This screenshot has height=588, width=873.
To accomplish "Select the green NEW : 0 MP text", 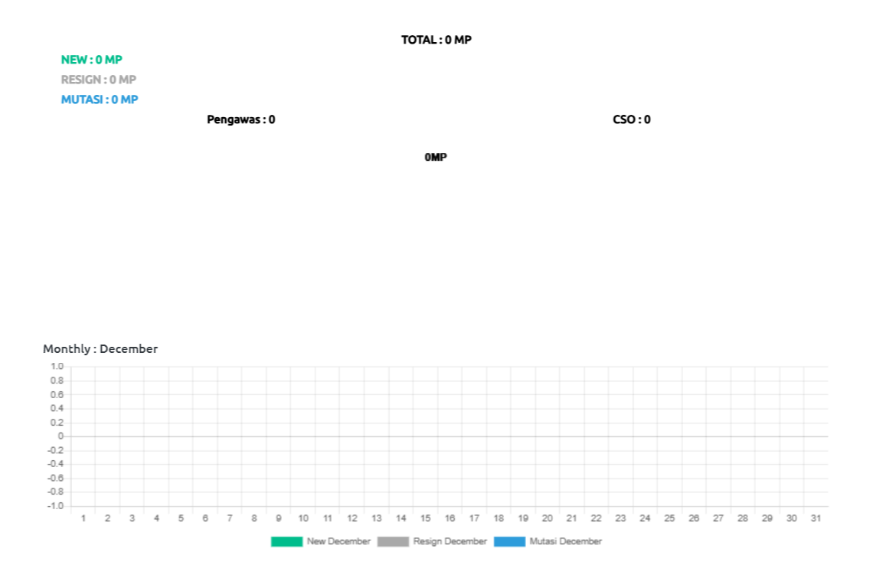I will click(92, 60).
